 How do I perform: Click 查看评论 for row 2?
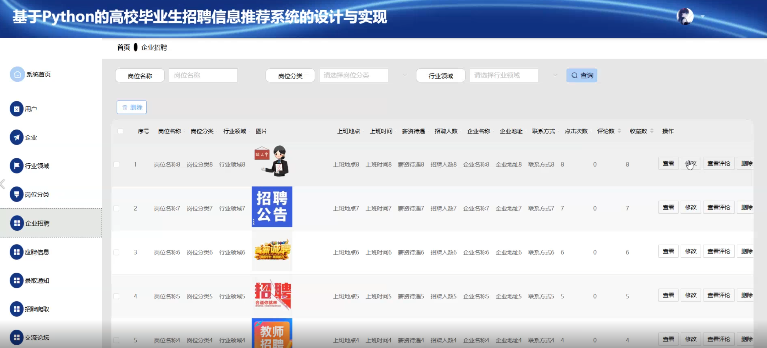point(719,207)
